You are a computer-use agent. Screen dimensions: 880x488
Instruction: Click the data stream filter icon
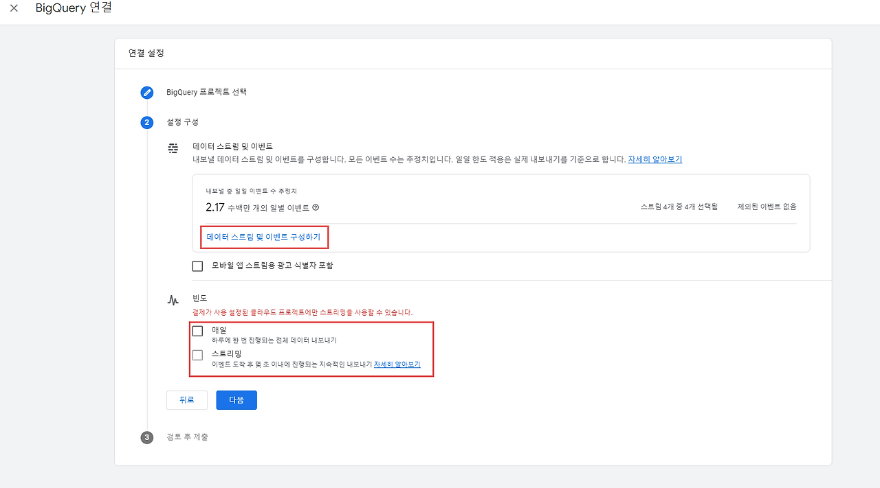click(x=173, y=148)
